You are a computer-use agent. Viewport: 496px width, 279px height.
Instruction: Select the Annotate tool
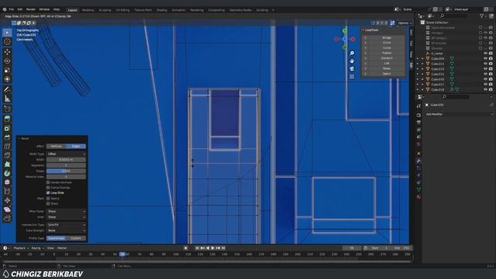tap(7, 90)
